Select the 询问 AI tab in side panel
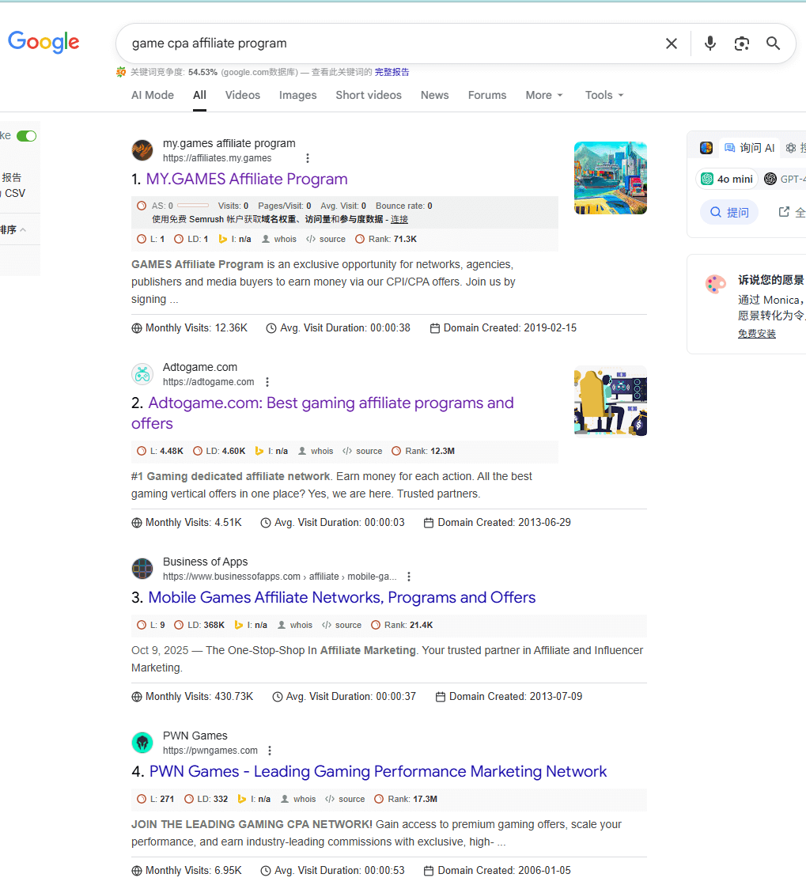806x889 pixels. click(x=749, y=148)
